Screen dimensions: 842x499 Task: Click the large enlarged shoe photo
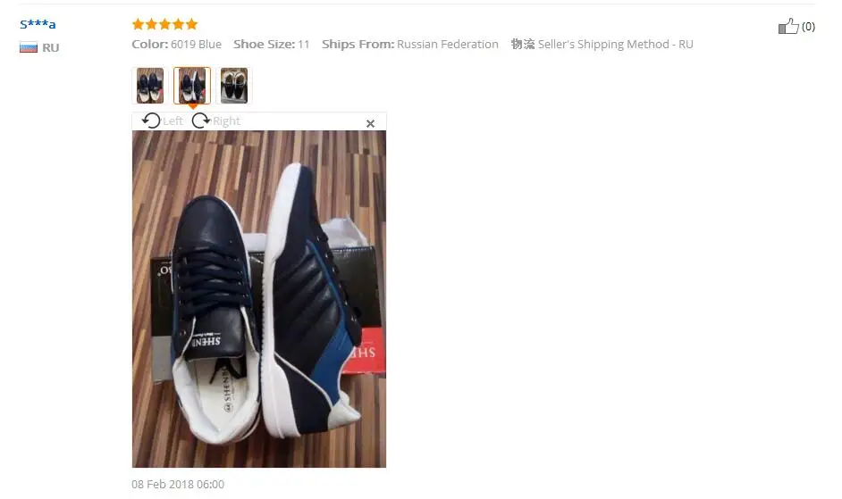[x=259, y=299]
